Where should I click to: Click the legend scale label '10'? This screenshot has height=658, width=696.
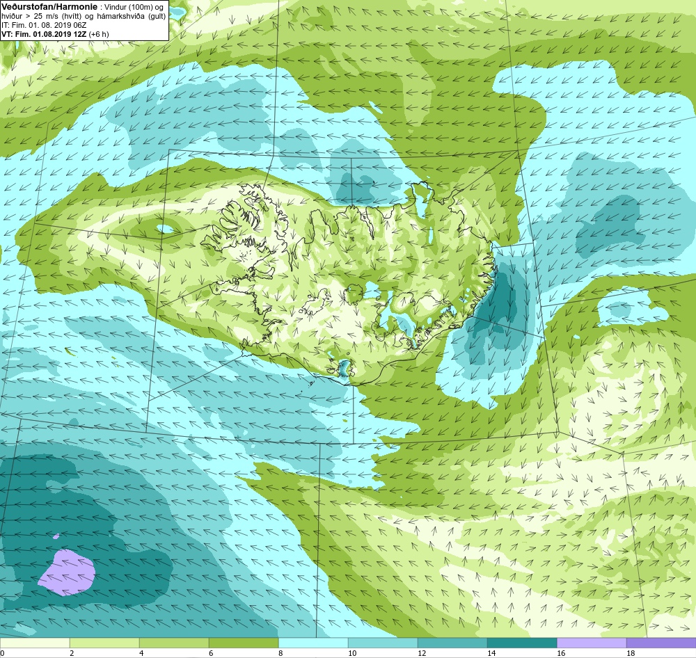click(x=352, y=653)
